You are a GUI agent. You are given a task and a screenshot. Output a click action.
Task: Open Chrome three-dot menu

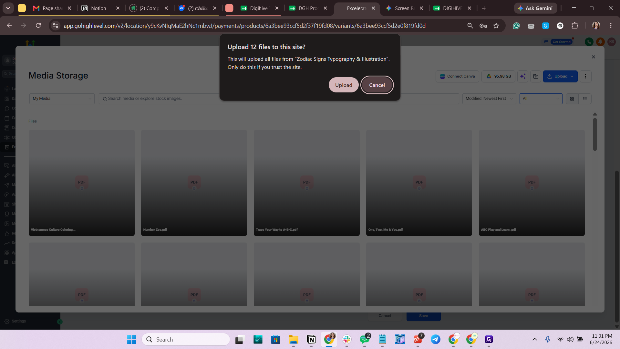611,26
